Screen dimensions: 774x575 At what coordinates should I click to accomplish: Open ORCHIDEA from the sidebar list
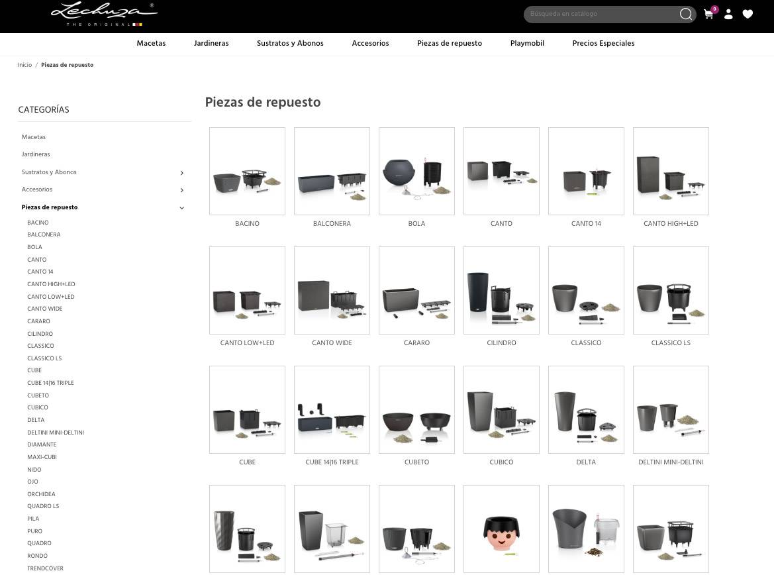click(x=41, y=494)
